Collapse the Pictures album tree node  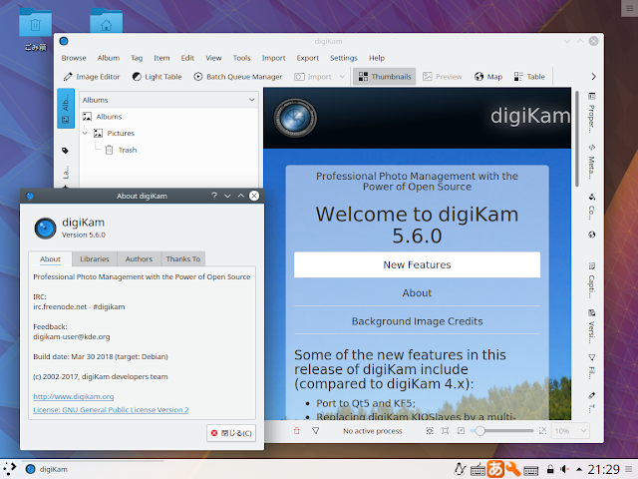85,133
